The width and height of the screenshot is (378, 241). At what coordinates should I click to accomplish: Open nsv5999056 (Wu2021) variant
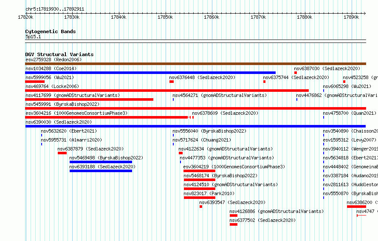(50, 77)
